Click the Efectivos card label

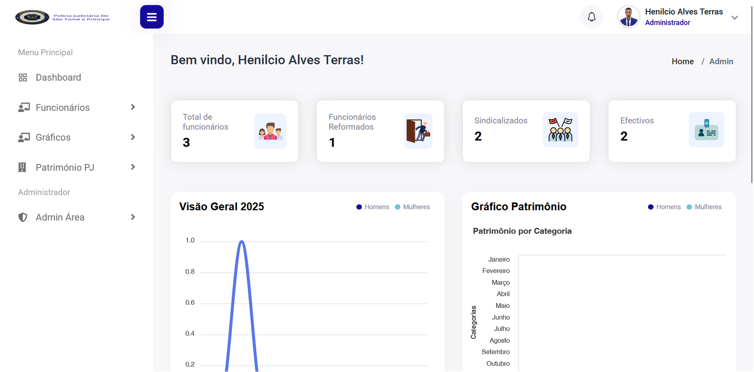(x=637, y=121)
